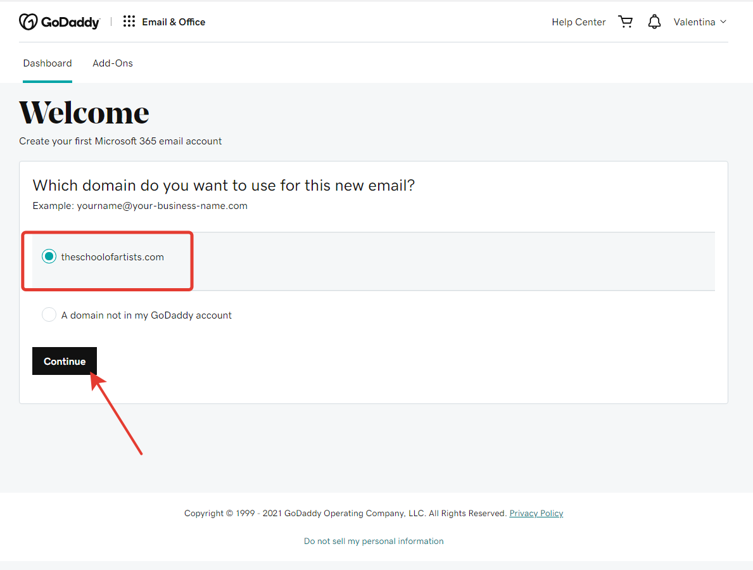Viewport: 753px width, 570px height.
Task: Click the Continue button
Action: [x=65, y=361]
